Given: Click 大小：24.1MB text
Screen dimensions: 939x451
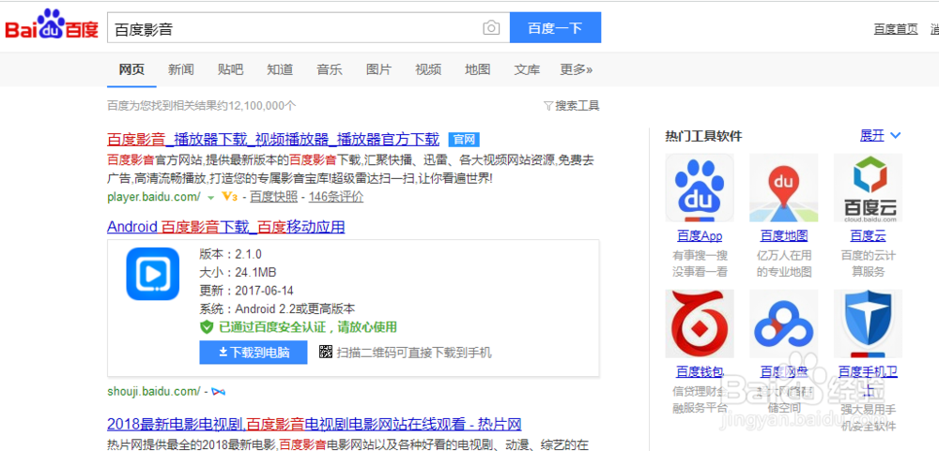Looking at the screenshot, I should click(238, 273).
